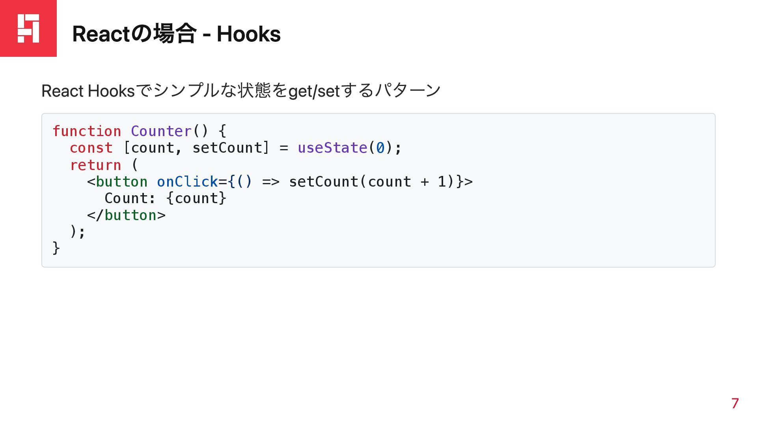Click the purple "useState" hook call

(x=332, y=148)
